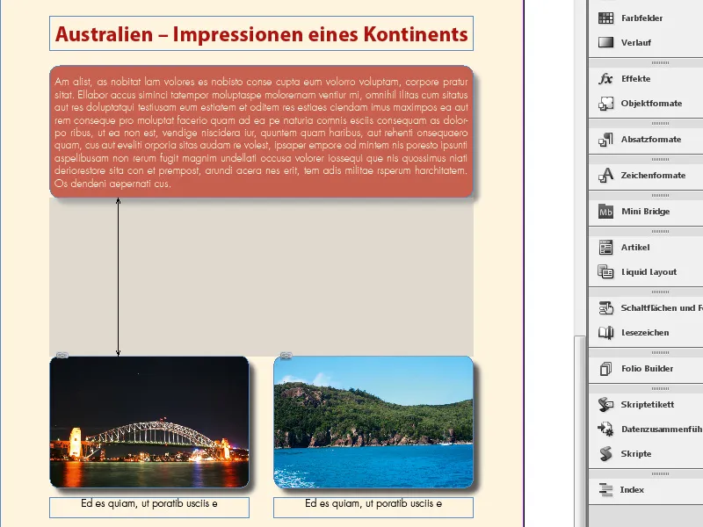Viewport: 703px width, 527px height.
Task: Click the 'Folio Builder' panel label
Action: 647,368
